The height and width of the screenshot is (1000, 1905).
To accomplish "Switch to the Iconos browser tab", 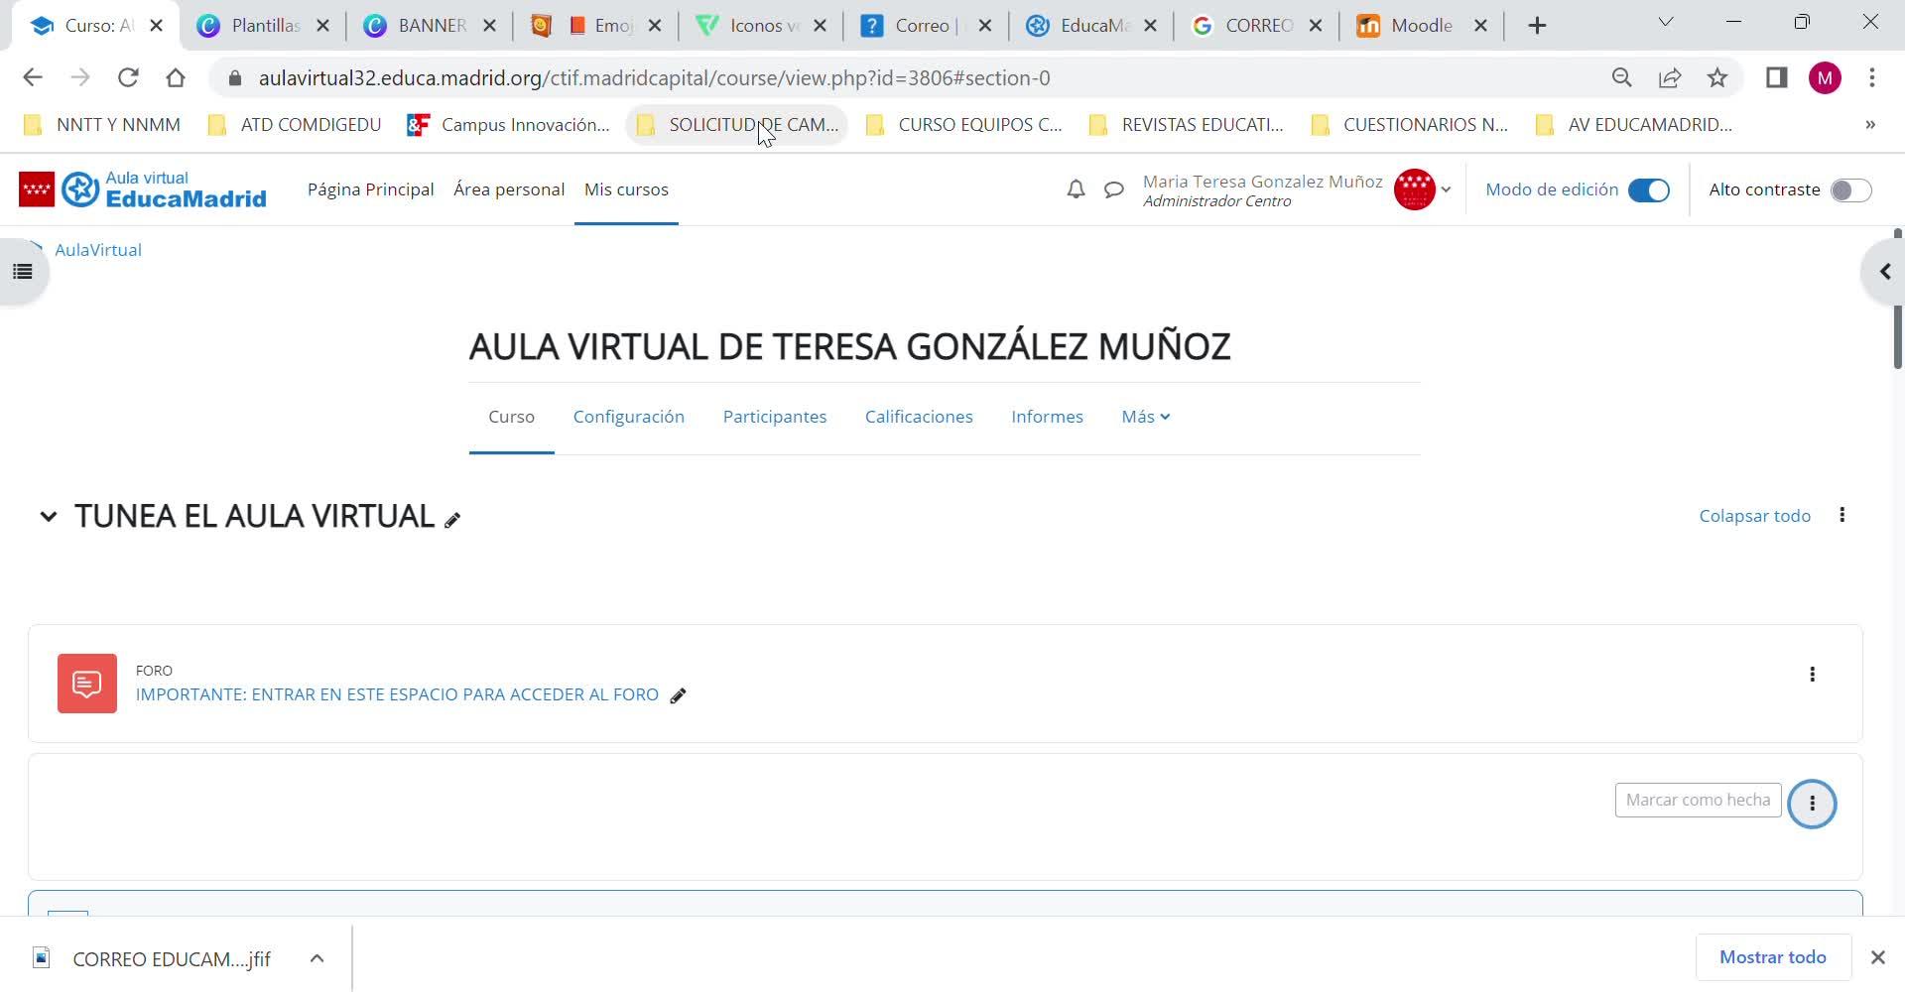I will click(x=762, y=26).
